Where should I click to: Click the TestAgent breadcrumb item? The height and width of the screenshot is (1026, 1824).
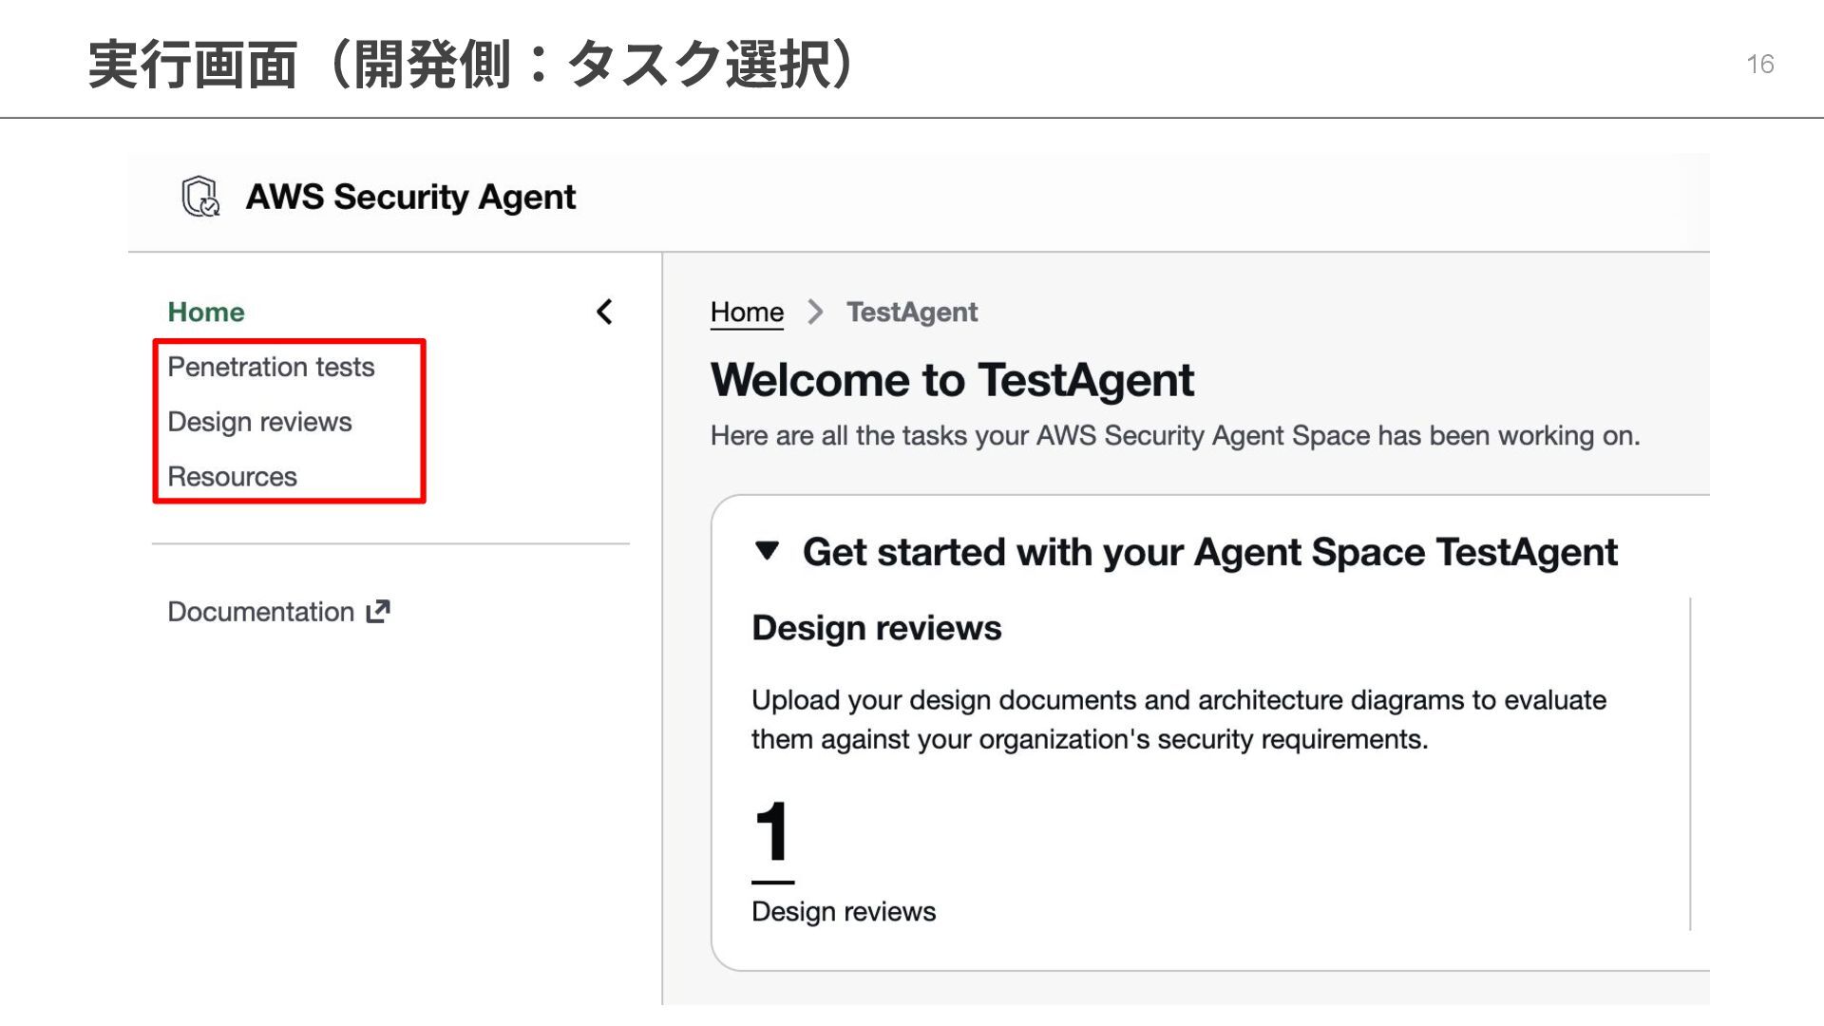pyautogui.click(x=911, y=312)
